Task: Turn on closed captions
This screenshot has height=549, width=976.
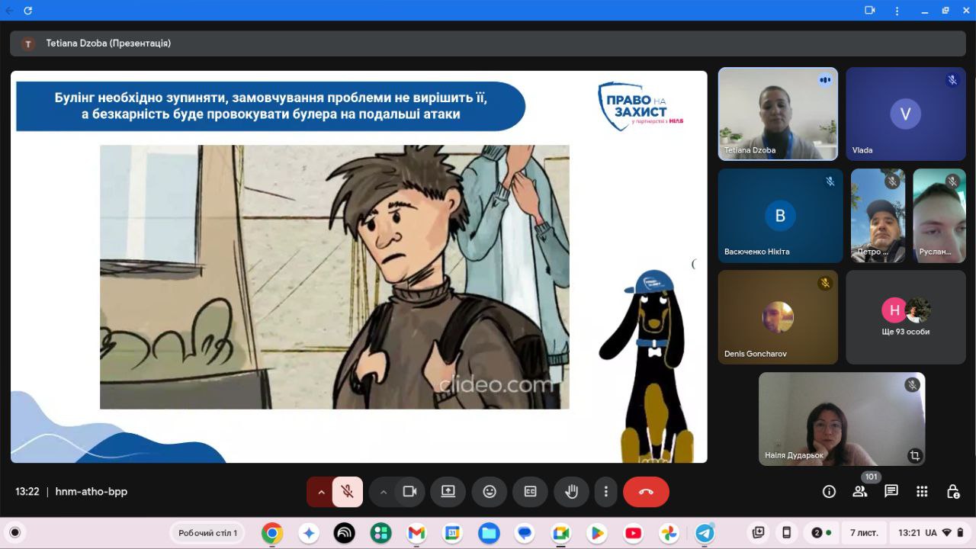Action: [530, 492]
